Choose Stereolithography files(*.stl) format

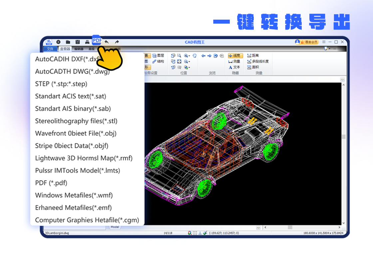(x=76, y=121)
